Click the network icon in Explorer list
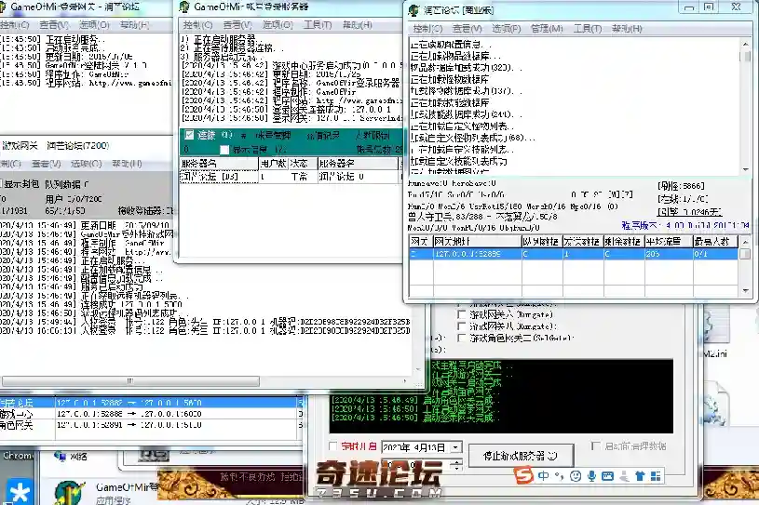The width and height of the screenshot is (759, 505). [x=61, y=456]
